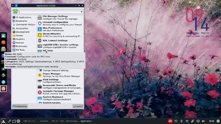Select System Locales entry

(60, 103)
